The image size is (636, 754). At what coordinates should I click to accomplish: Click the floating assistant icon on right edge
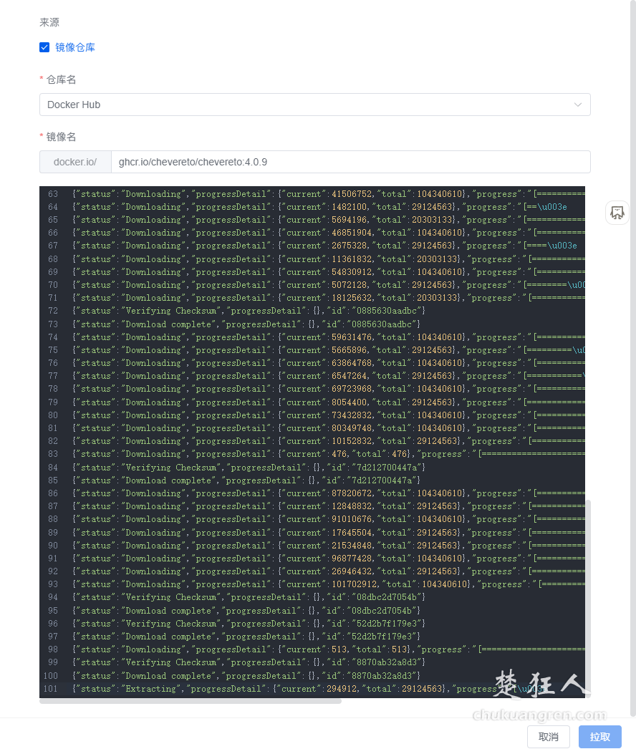click(x=617, y=212)
